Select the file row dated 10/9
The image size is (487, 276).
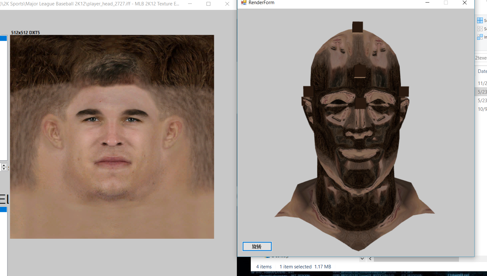482,109
